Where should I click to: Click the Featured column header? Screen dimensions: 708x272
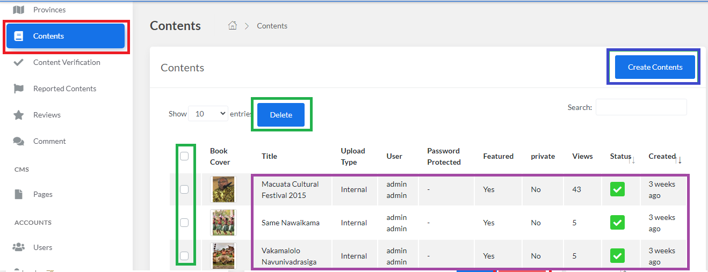(x=498, y=156)
